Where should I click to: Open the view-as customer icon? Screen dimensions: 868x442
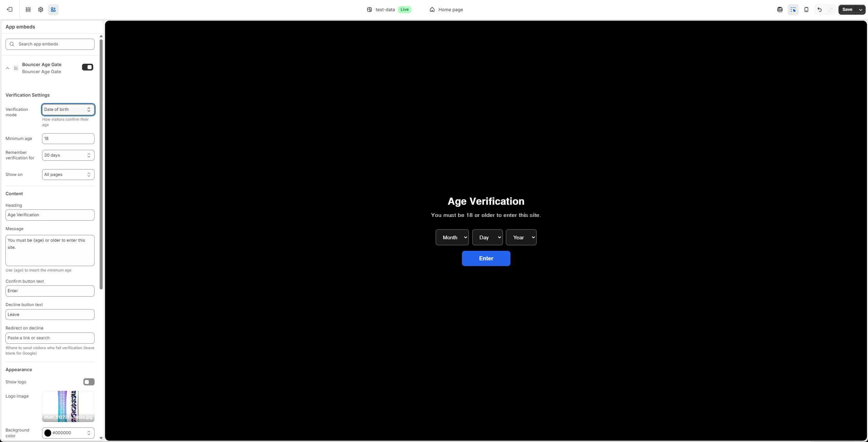(780, 9)
